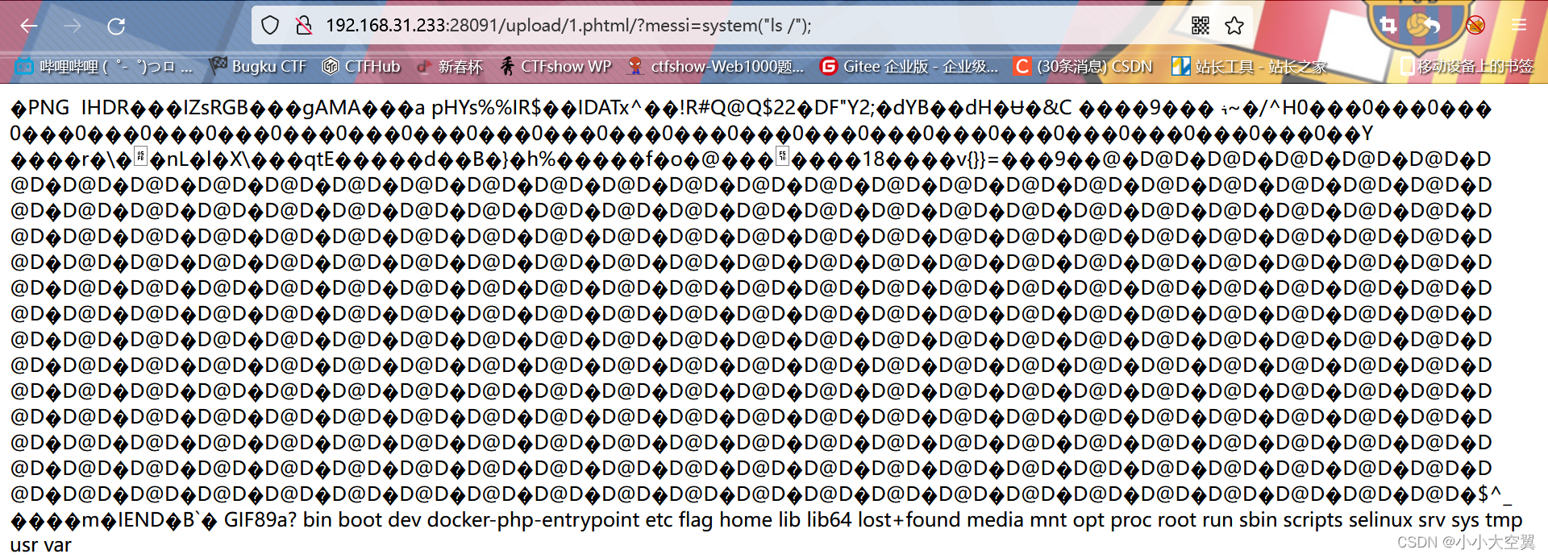
Task: Open the tracking protection shield icon
Action: tap(270, 26)
